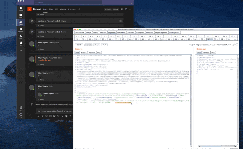The image size is (243, 149).
Task: Select Repeater request tab 29
Action: tap(77, 39)
